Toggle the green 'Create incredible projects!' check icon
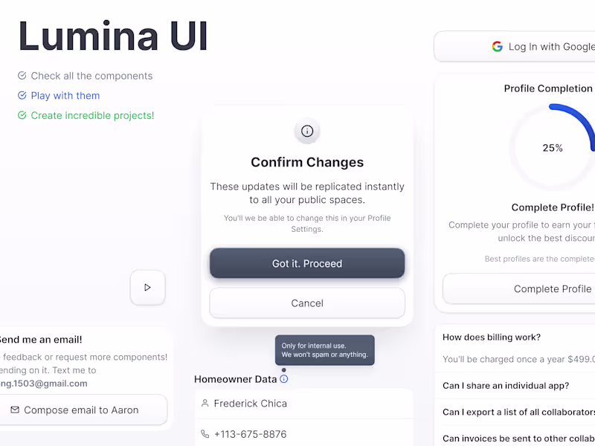This screenshot has width=595, height=446. (x=22, y=116)
